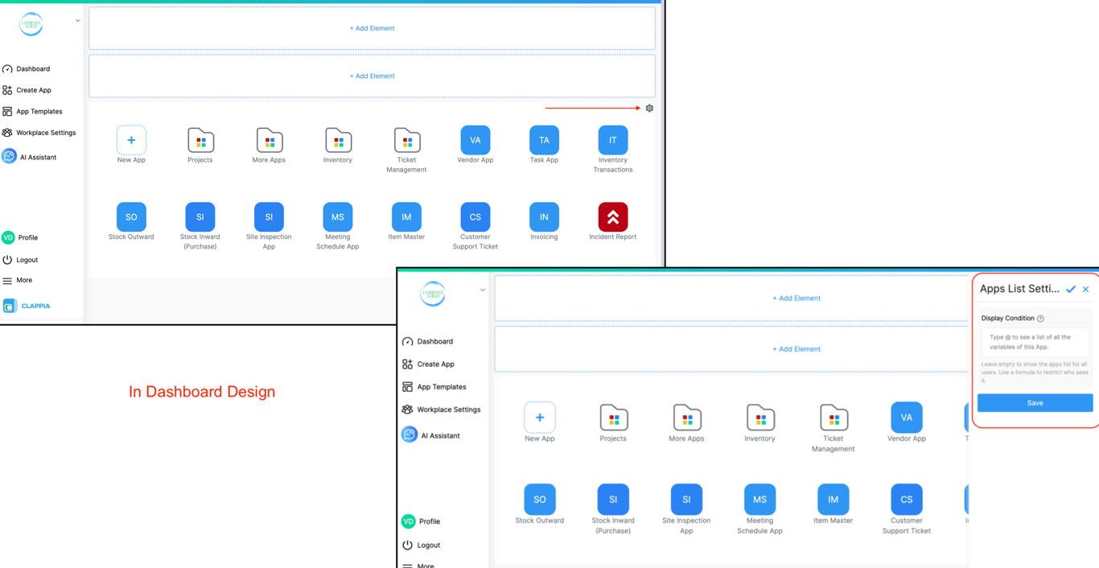Save the Apps List Settings
This screenshot has width=1099, height=568.
point(1035,403)
